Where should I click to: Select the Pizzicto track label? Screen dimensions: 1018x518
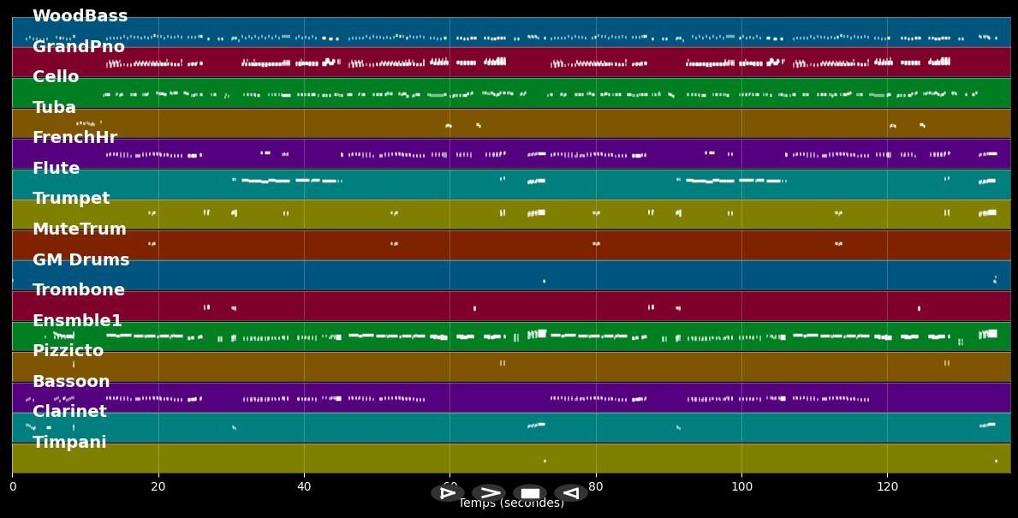68,351
